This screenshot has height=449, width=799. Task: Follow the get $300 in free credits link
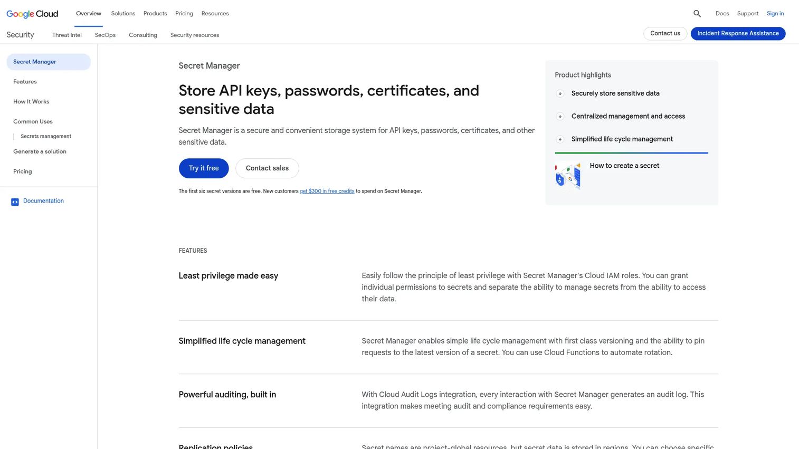point(327,192)
